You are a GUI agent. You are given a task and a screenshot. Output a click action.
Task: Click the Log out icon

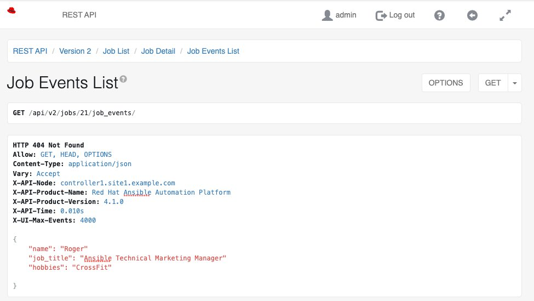[x=381, y=15]
